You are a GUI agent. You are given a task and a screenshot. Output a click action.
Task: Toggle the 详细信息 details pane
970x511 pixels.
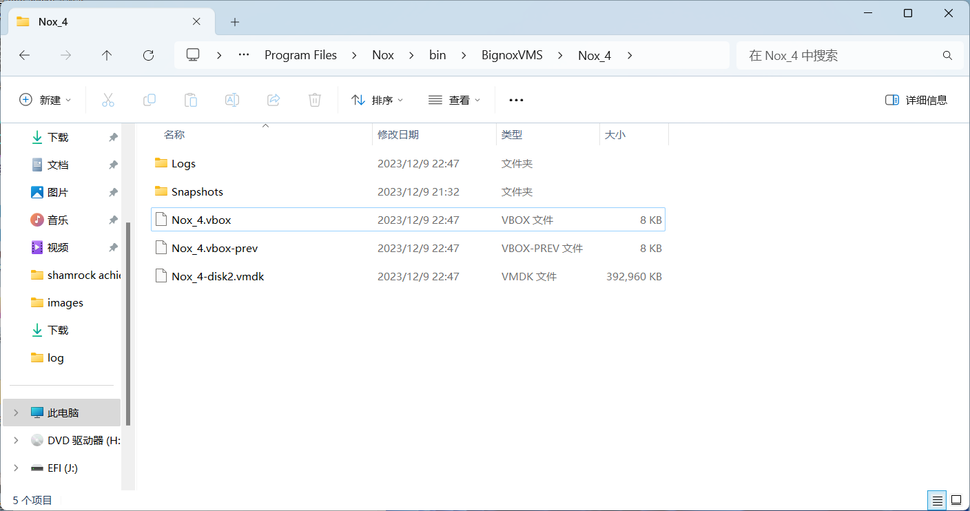pyautogui.click(x=916, y=100)
